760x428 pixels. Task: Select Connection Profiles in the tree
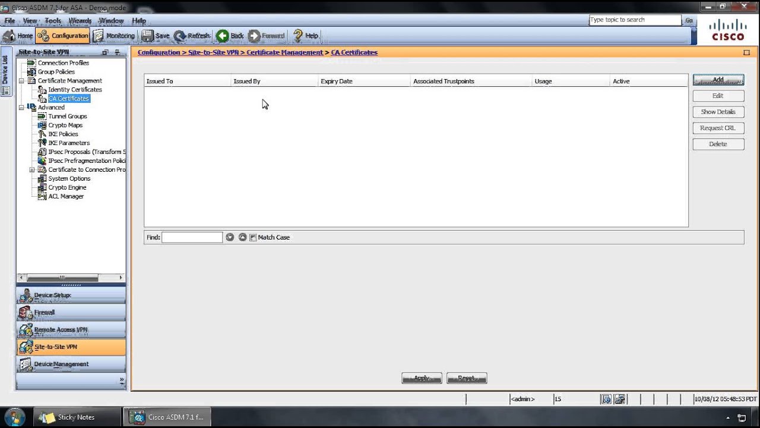coord(63,63)
